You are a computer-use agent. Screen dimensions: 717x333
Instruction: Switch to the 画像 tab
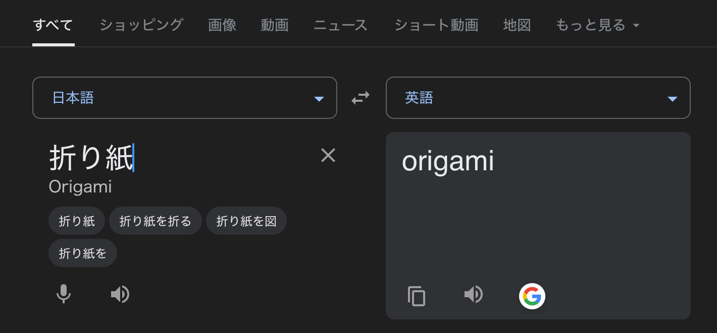click(222, 25)
